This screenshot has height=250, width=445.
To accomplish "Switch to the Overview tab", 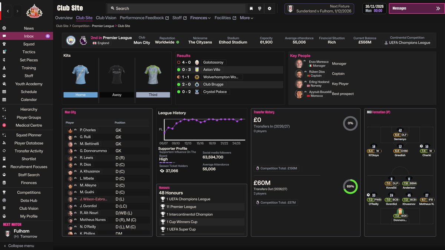I will pyautogui.click(x=64, y=18).
